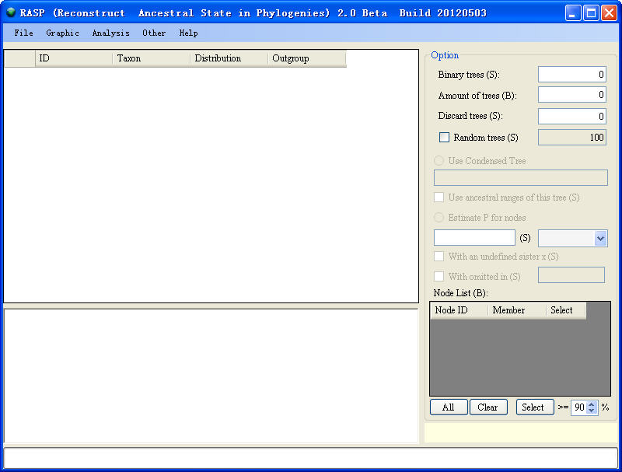Click the Distribution column header

point(229,58)
